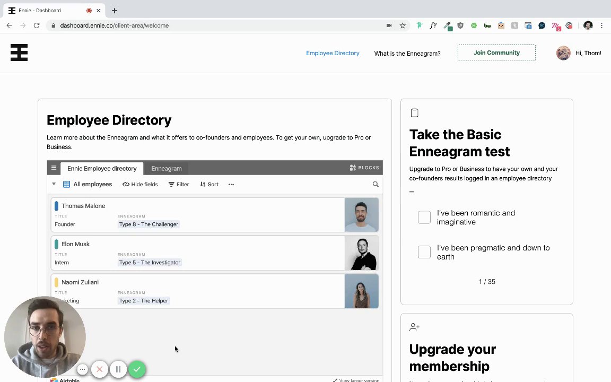Click Thomas Malone's profile photo
This screenshot has height=382, width=611.
click(362, 215)
